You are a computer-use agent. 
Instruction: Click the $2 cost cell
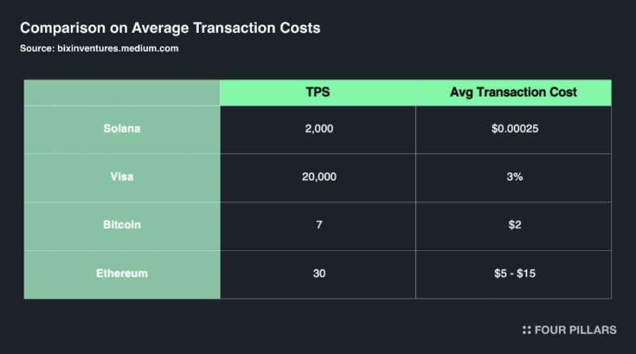tap(514, 226)
